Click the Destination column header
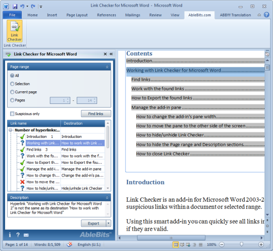This screenshot has height=251, width=273. 83,123
